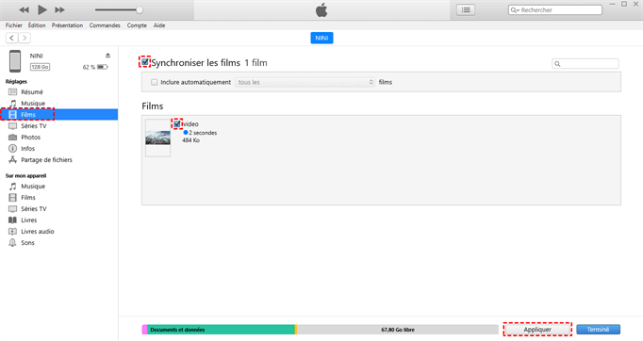This screenshot has width=643, height=341.
Task: Go back with the left navigation arrow
Action: [x=12, y=38]
